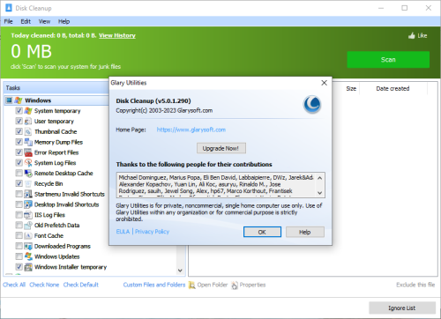Image resolution: width=441 pixels, height=319 pixels.
Task: Click the Startmenu Invalid Shortcuts icon
Action: (28, 194)
